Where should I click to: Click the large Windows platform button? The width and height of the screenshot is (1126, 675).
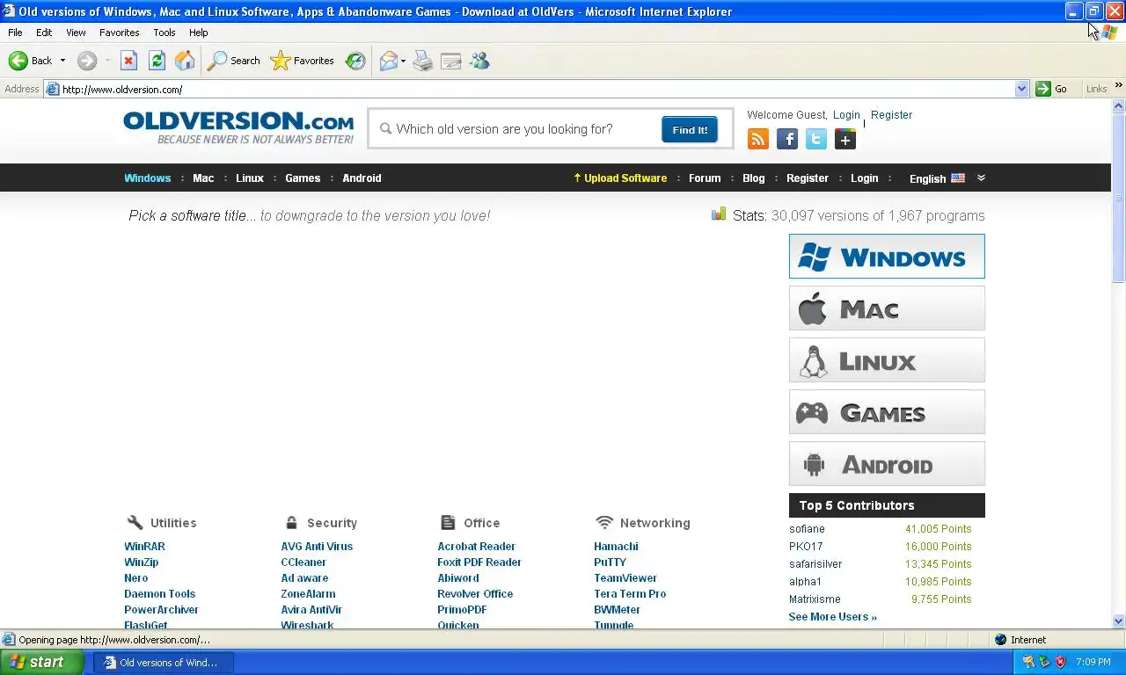887,257
